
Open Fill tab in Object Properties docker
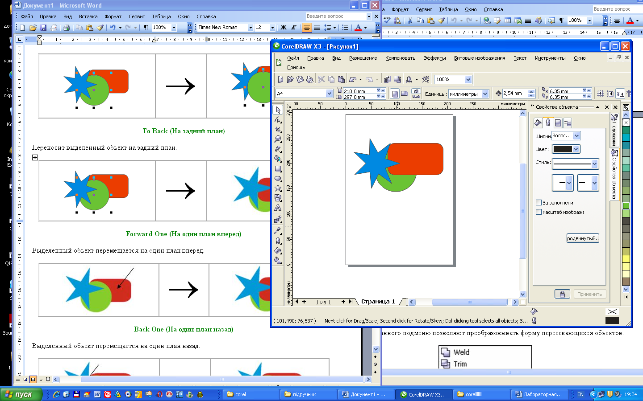click(538, 123)
